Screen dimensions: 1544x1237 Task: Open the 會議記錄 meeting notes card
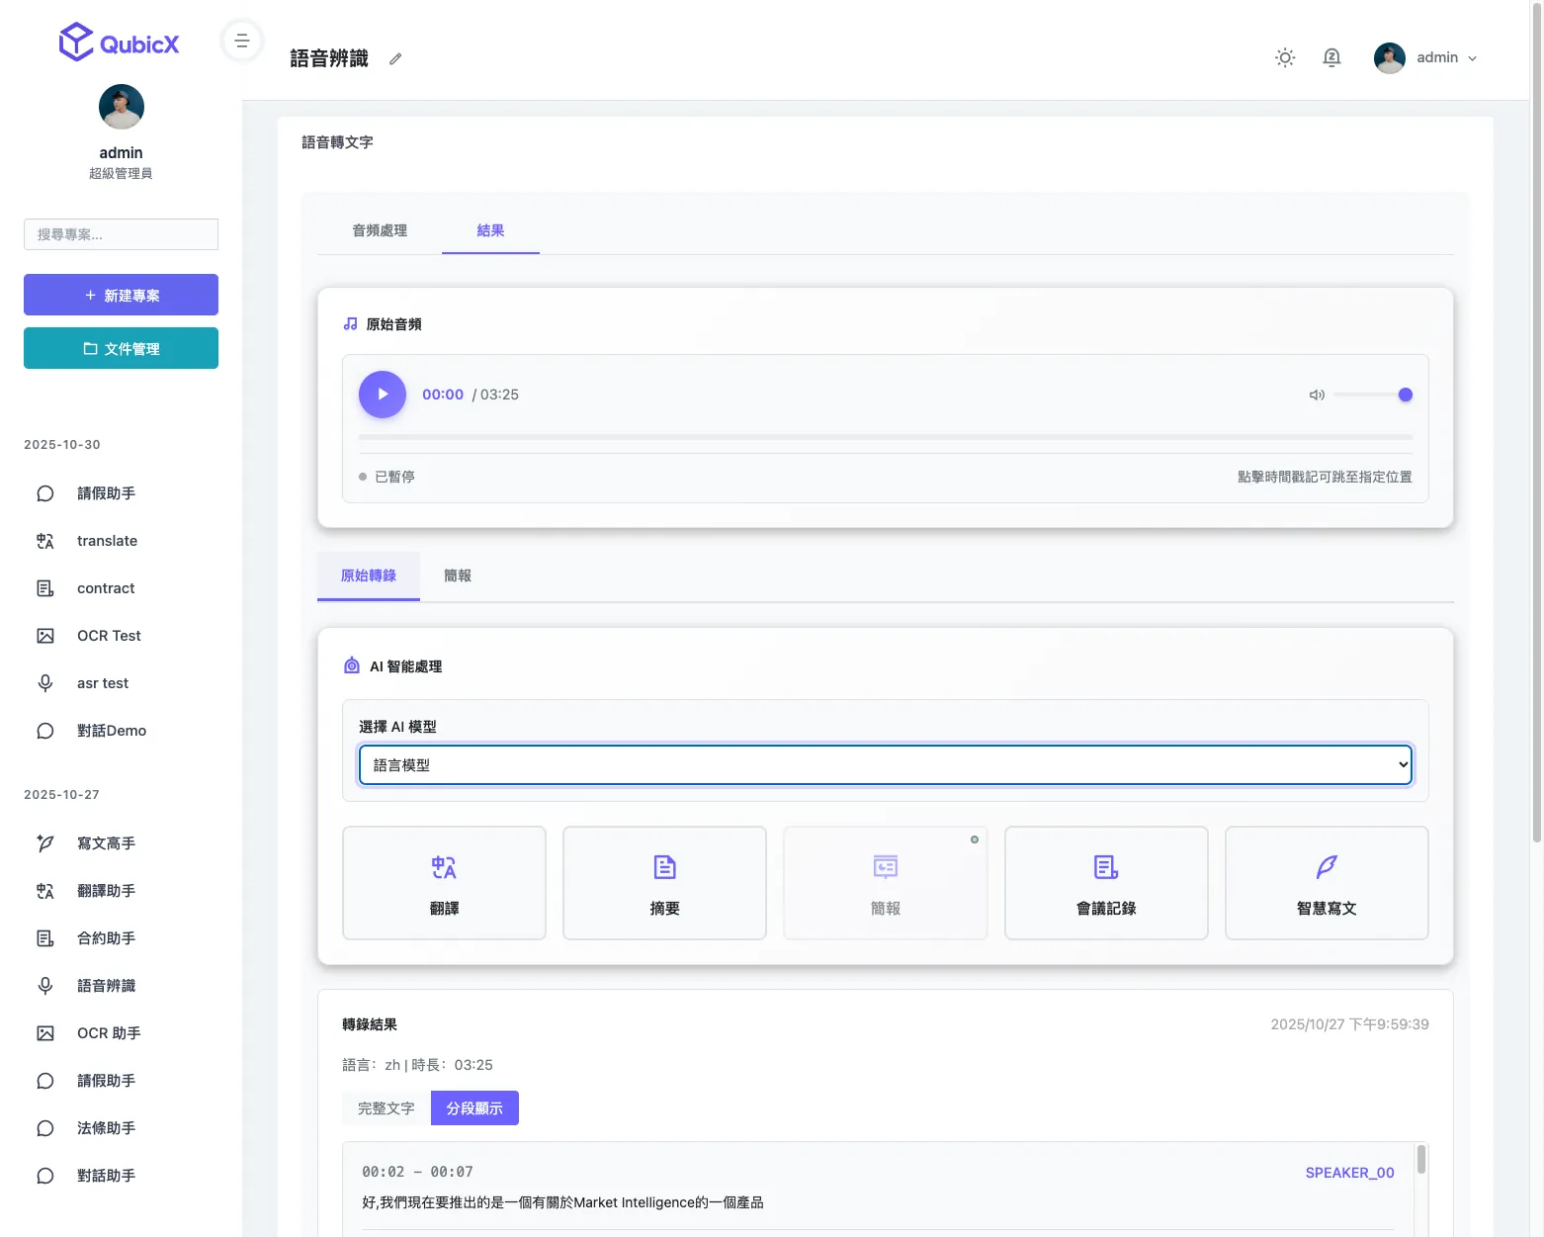tap(1105, 883)
